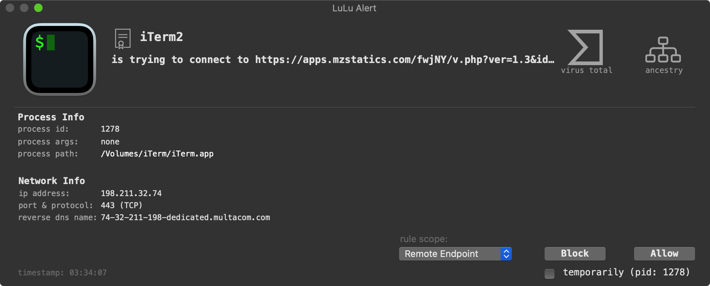
Task: Block the iTerm2 connection
Action: (575, 253)
